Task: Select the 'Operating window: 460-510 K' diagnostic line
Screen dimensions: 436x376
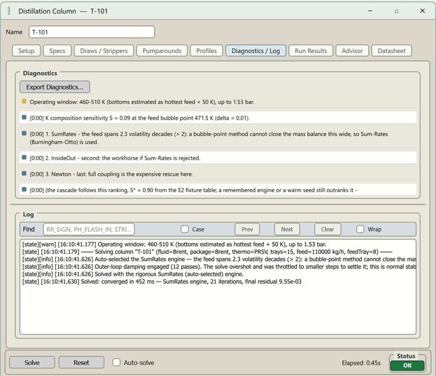Action: click(x=218, y=102)
